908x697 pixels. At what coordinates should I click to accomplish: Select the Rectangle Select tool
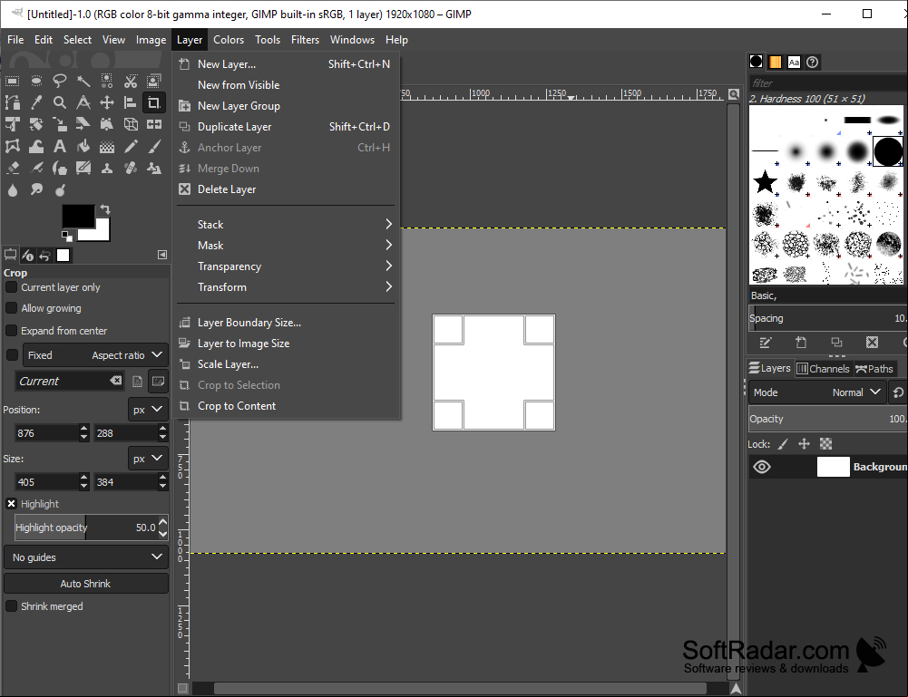click(x=12, y=81)
